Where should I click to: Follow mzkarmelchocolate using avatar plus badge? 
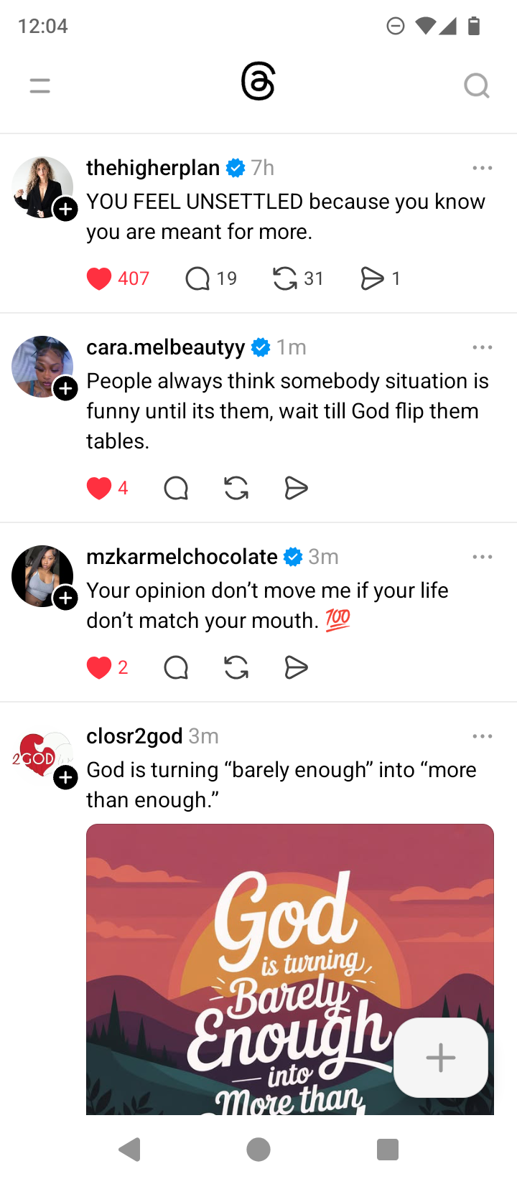(66, 598)
